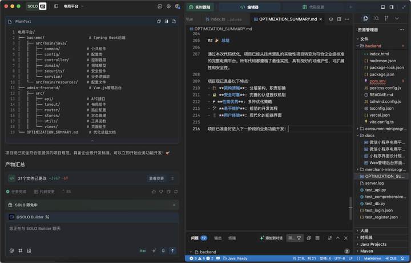Viewport: 411px width, 263px height.
Task: Toggle the Max mode in chat input
Action: click(x=143, y=250)
